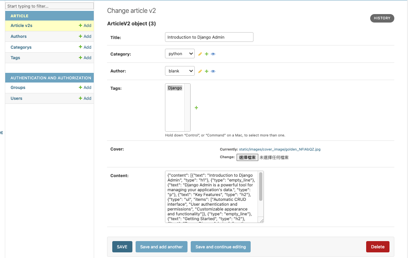The height and width of the screenshot is (258, 408).
Task: Open the ARTICLE app section header
Action: (x=20, y=16)
